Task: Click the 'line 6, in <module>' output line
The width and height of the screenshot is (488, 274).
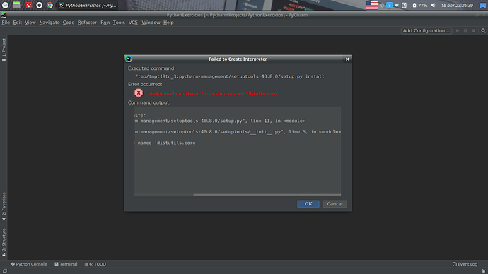Action: (238, 132)
